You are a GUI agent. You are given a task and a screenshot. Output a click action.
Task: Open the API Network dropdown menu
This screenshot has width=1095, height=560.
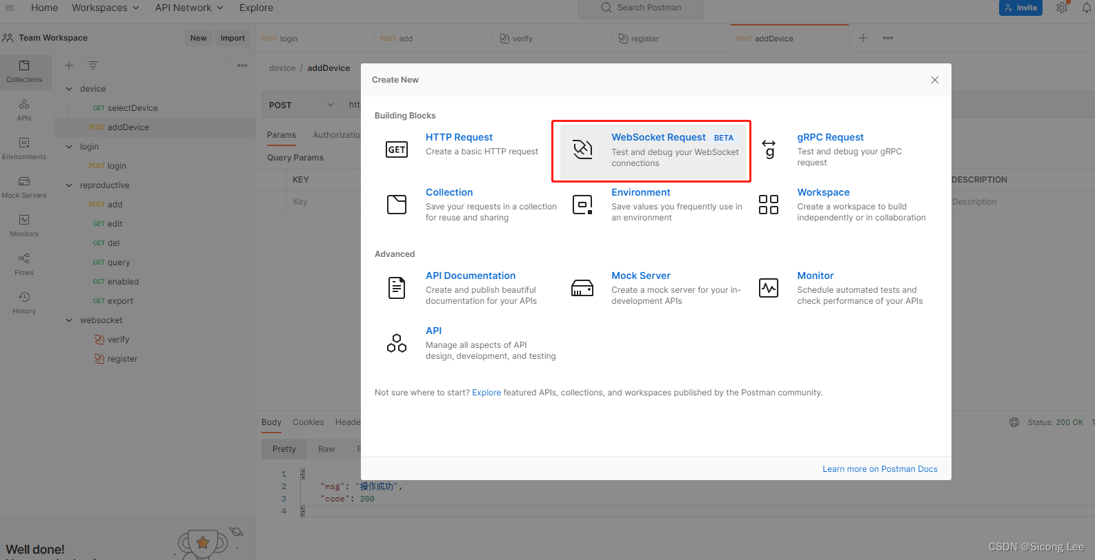[190, 8]
